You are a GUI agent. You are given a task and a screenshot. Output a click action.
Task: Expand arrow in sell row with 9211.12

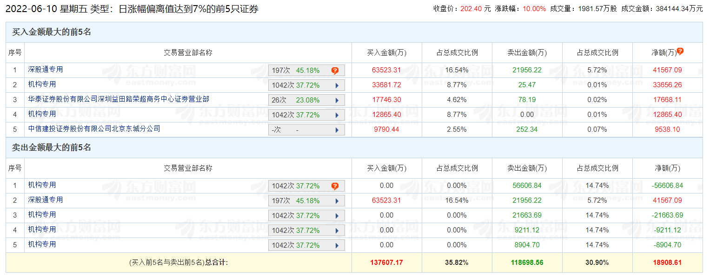337,231
